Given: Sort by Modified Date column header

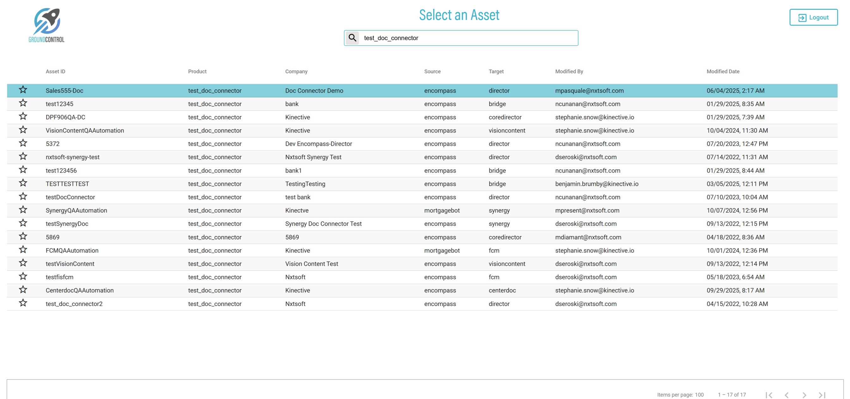Looking at the screenshot, I should 723,71.
